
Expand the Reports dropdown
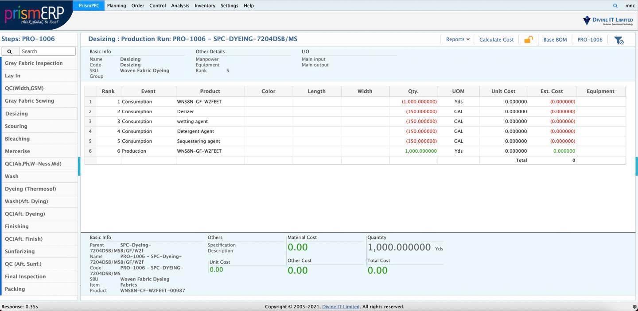pos(458,39)
